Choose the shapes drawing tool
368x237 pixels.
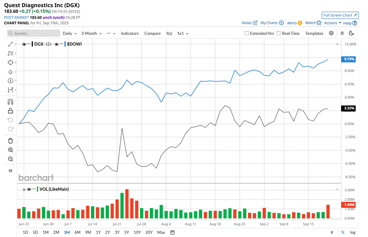click(10, 63)
